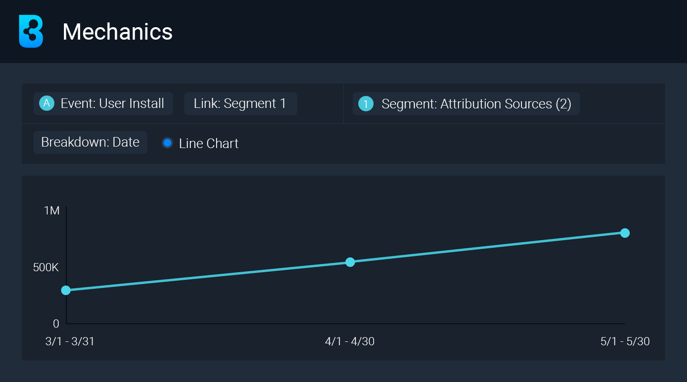Click the line between March and April points
The width and height of the screenshot is (687, 382).
208,276
